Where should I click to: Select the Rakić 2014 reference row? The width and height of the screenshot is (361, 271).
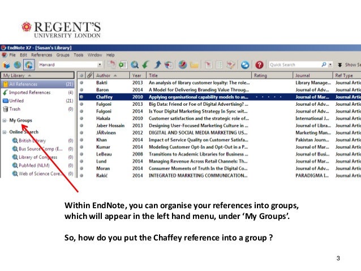pos(220,175)
